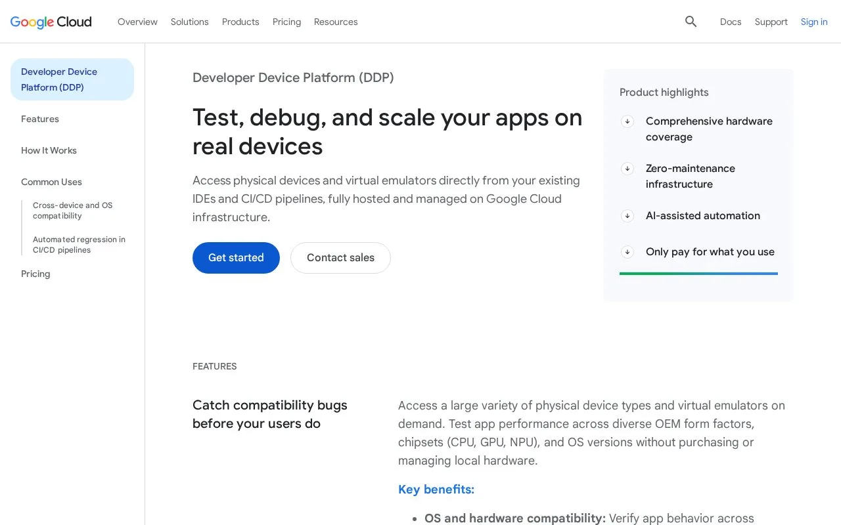Open Automated regression in CI/CD pipelines link
Image resolution: width=841 pixels, height=525 pixels.
[79, 245]
